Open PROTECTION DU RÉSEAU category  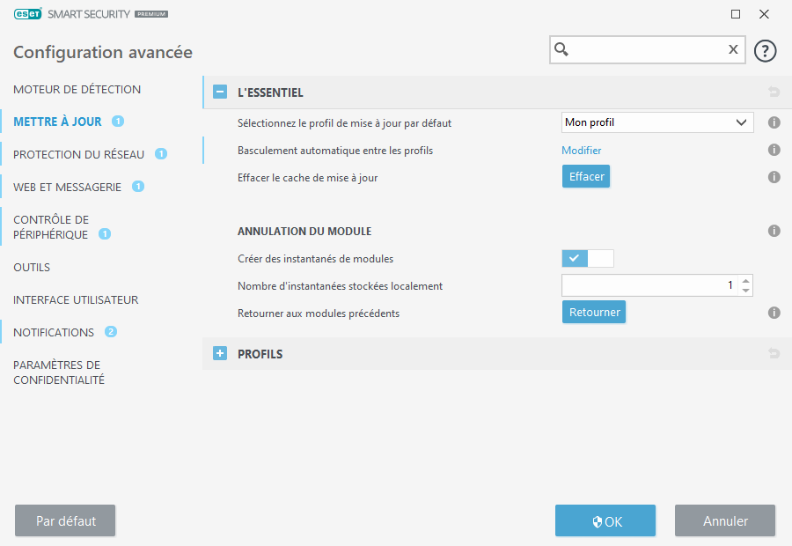pos(79,155)
